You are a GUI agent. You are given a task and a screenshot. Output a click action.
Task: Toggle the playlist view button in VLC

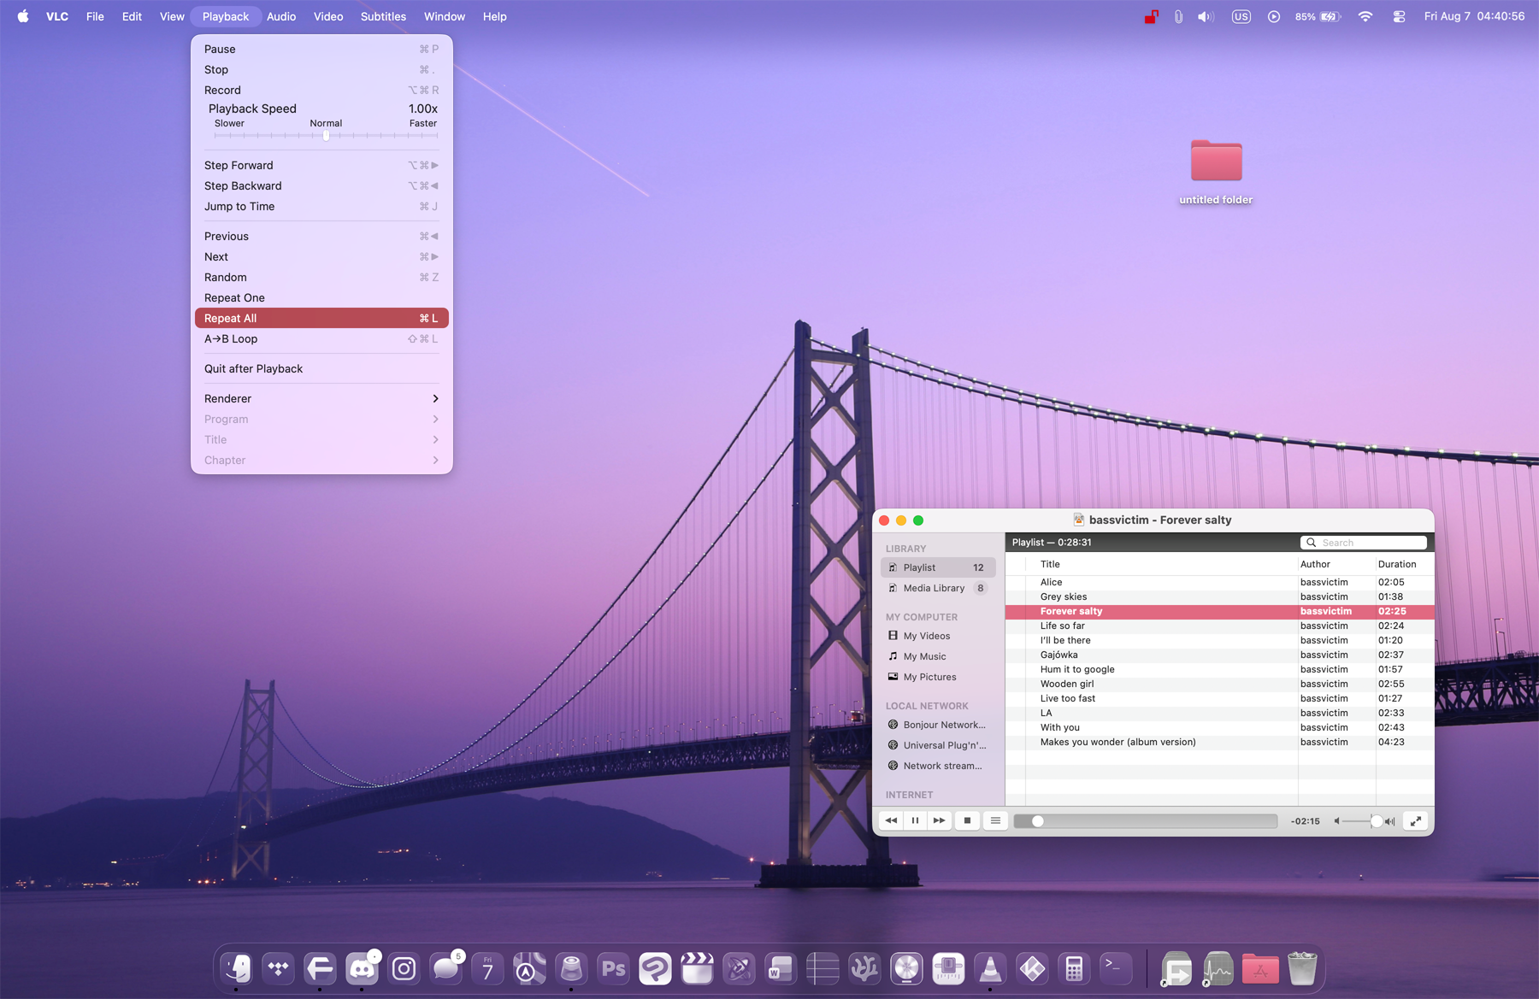pyautogui.click(x=995, y=820)
